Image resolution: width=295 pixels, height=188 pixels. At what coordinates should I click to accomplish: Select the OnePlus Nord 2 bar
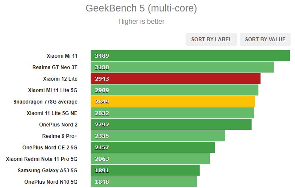(x=171, y=124)
